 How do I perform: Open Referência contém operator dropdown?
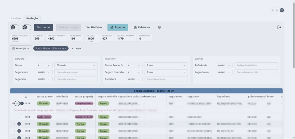pyautogui.click(x=224, y=65)
